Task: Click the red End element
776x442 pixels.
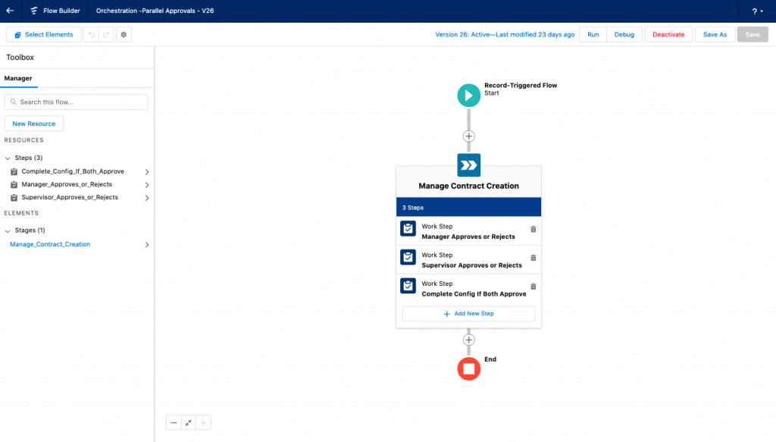Action: pos(468,368)
